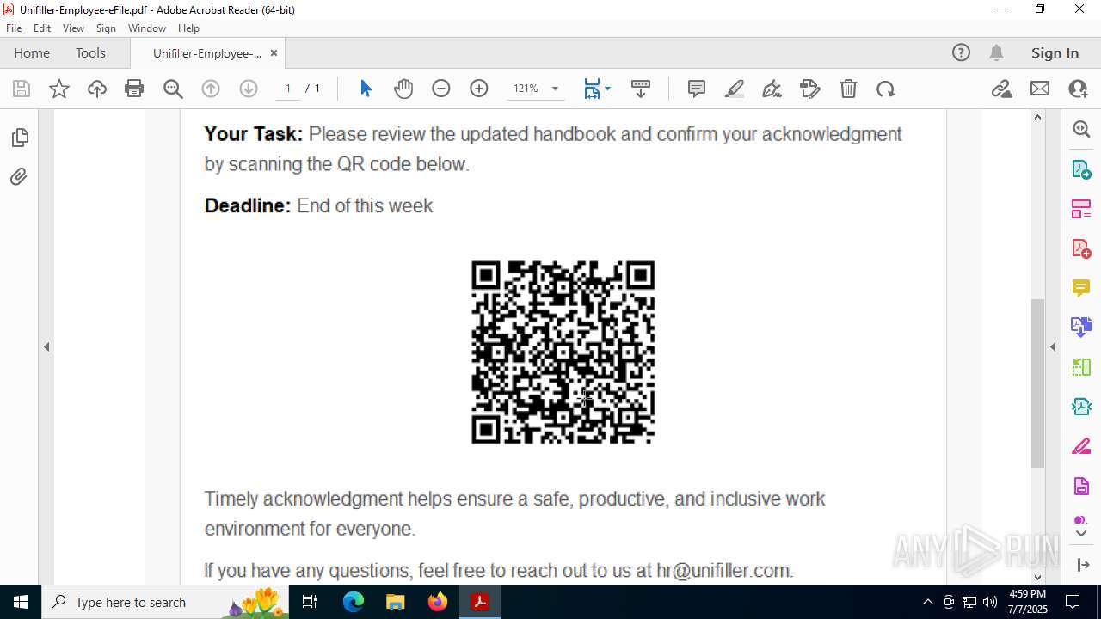Open Organize Pages tool in right pane
Screen dimensions: 1101x619
coord(1081,367)
